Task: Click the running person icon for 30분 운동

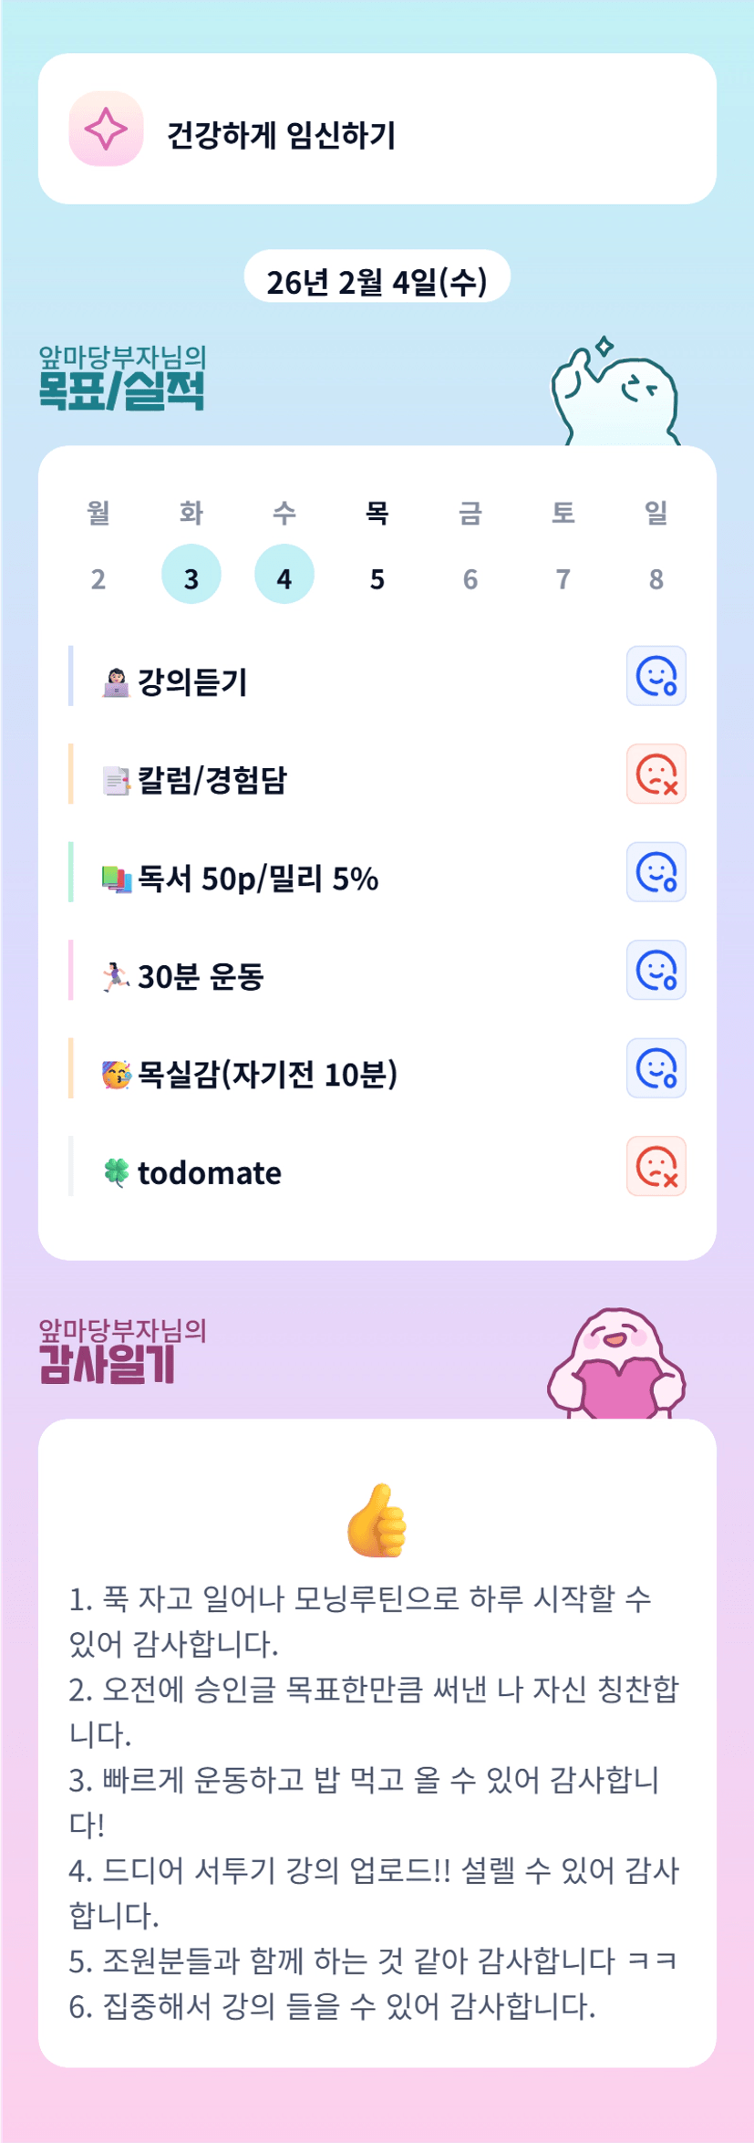Action: [116, 976]
